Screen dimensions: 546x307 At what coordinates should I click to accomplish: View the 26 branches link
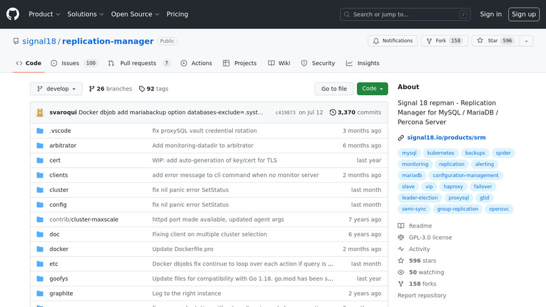coord(110,89)
